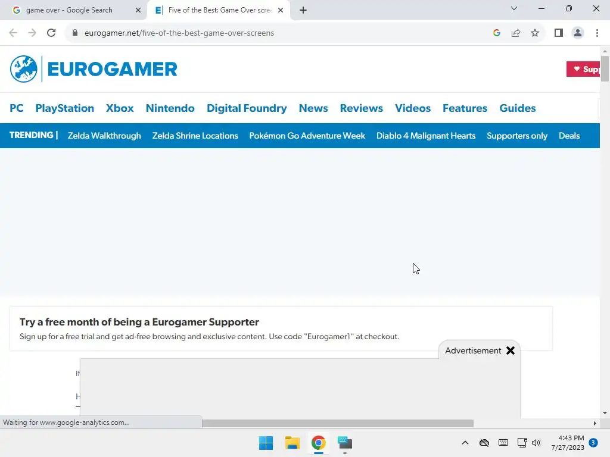Open the Videos section
The height and width of the screenshot is (457, 610).
coord(413,108)
